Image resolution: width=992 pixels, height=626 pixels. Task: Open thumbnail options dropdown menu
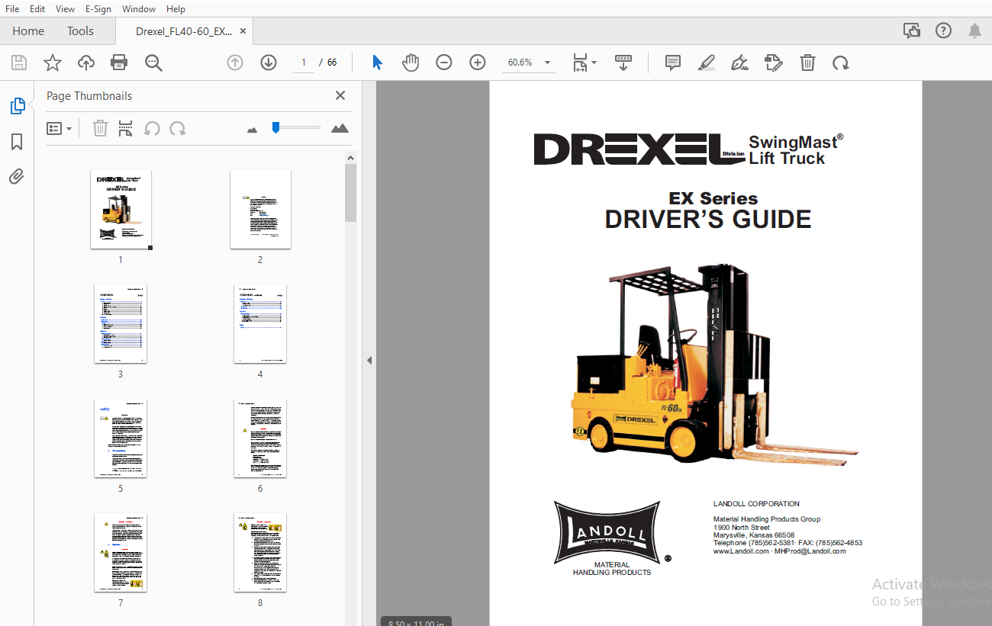60,128
